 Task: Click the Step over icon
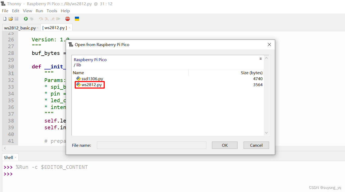click(41, 19)
